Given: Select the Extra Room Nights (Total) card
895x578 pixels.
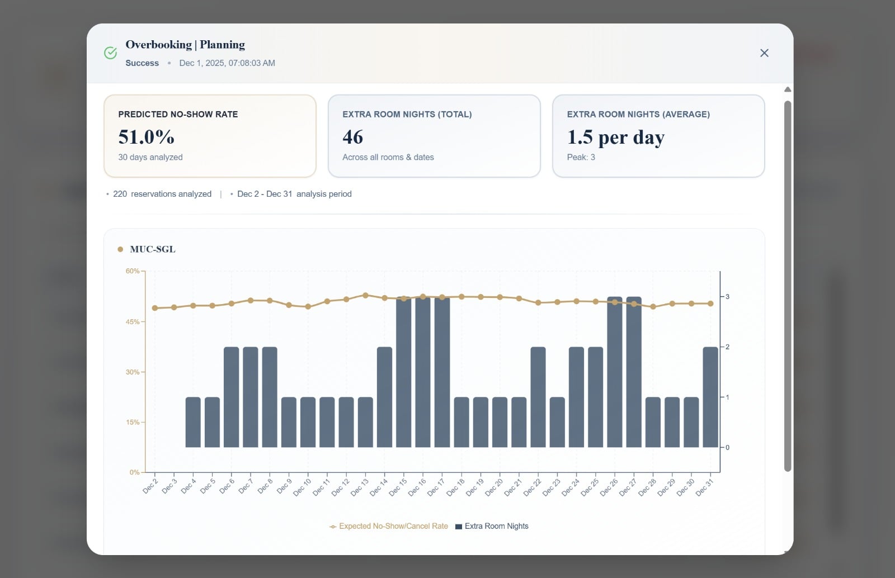Looking at the screenshot, I should (x=434, y=136).
